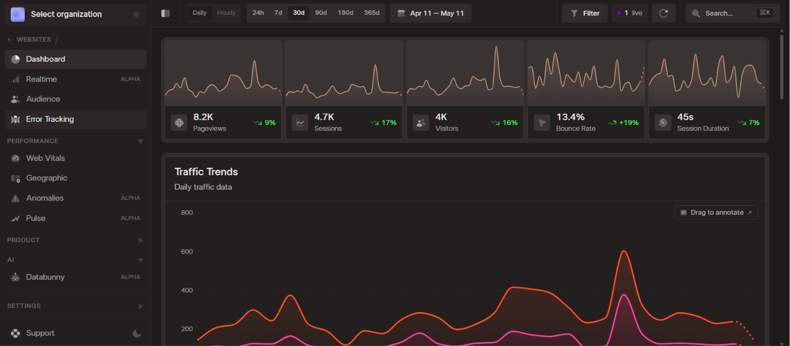The width and height of the screenshot is (790, 346).
Task: Click the Error Tracking bug icon
Action: pos(15,119)
